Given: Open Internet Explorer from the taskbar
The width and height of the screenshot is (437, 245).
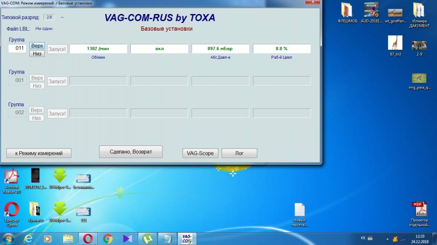Looking at the screenshot, I should click(29, 239).
